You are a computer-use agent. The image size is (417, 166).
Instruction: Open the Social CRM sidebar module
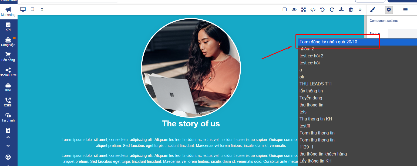coord(8,72)
